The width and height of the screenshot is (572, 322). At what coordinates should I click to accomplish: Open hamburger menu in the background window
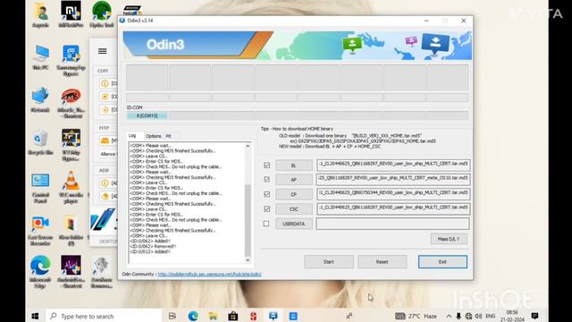[103, 51]
